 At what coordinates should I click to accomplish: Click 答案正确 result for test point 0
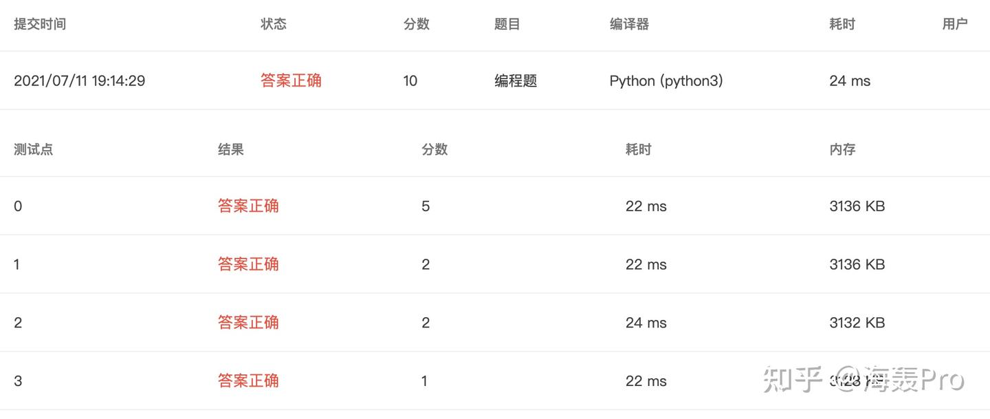click(x=248, y=206)
